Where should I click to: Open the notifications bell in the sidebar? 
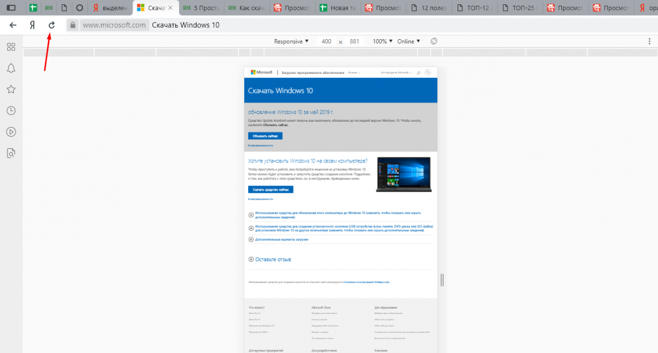click(x=11, y=68)
